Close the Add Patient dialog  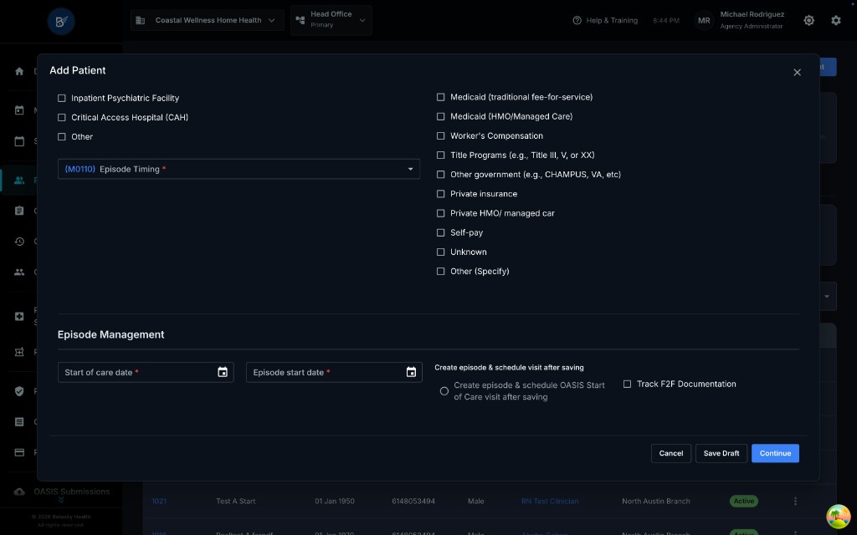tap(797, 73)
